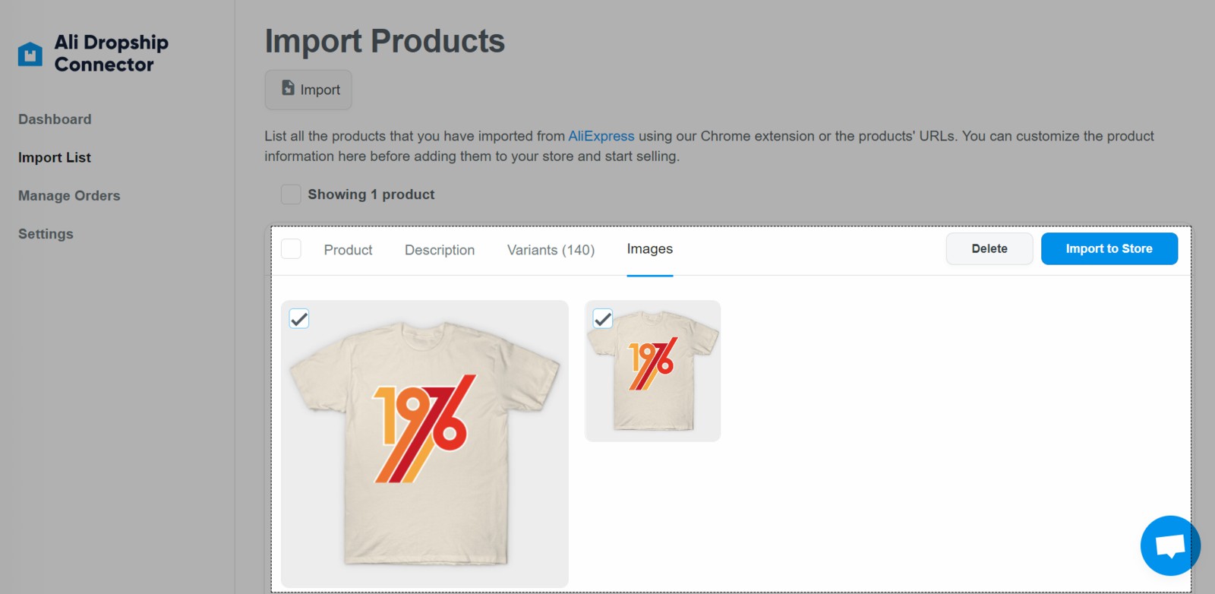Open Settings from the sidebar
Image resolution: width=1215 pixels, height=594 pixels.
pos(46,234)
